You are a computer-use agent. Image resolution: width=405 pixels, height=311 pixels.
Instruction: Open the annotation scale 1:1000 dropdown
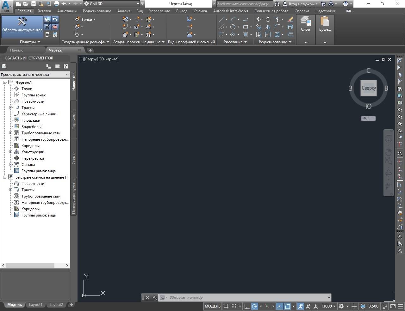[x=328, y=306]
